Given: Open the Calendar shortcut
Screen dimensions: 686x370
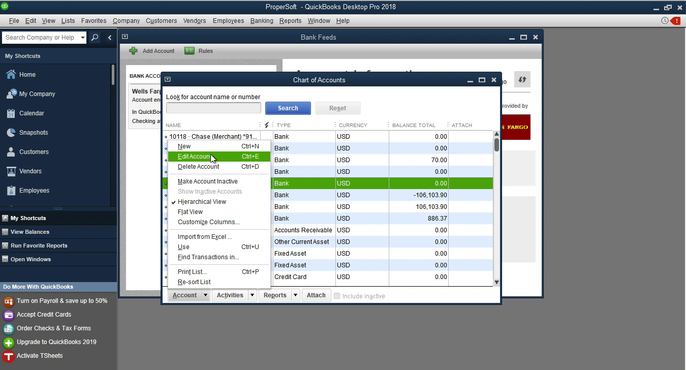Looking at the screenshot, I should click(x=25, y=113).
